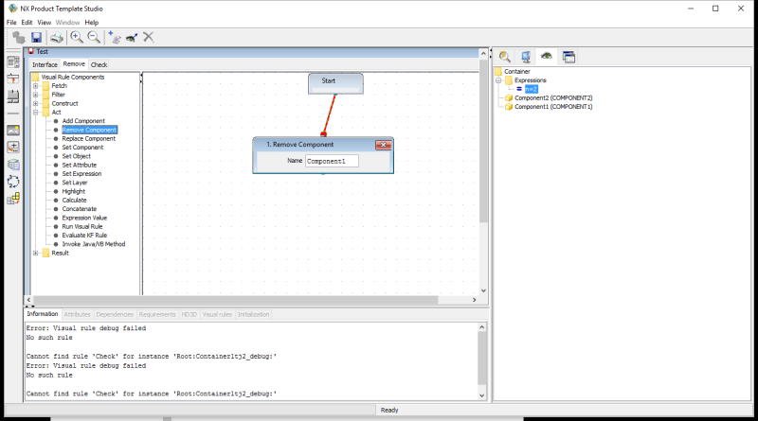This screenshot has height=421, width=758.
Task: Click the yellow cube icon of Component2
Action: [x=509, y=98]
